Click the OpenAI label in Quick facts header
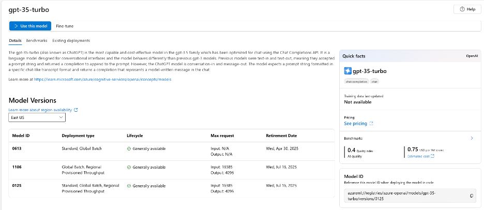This screenshot has width=484, height=210. pos(471,56)
